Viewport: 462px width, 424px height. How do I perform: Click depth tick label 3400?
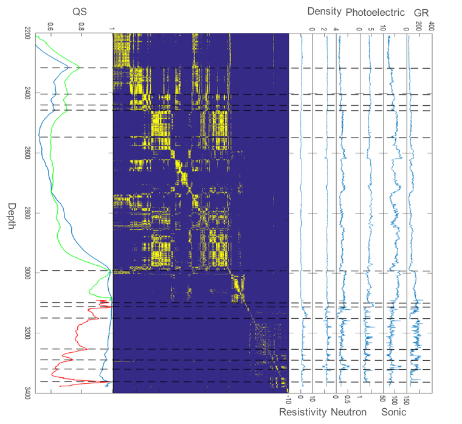pos(27,393)
